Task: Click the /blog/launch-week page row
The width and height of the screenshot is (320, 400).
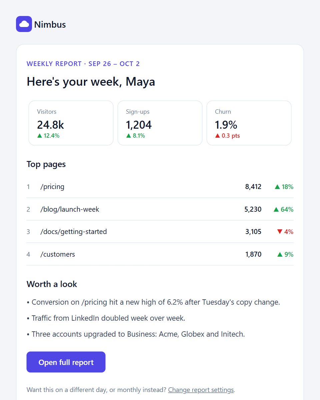Action: [x=160, y=209]
